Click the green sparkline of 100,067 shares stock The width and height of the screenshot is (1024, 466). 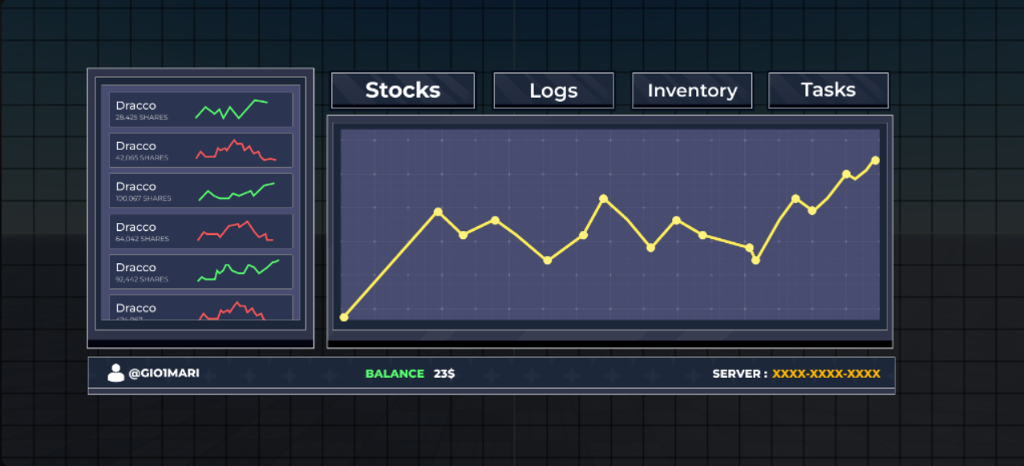tap(237, 192)
